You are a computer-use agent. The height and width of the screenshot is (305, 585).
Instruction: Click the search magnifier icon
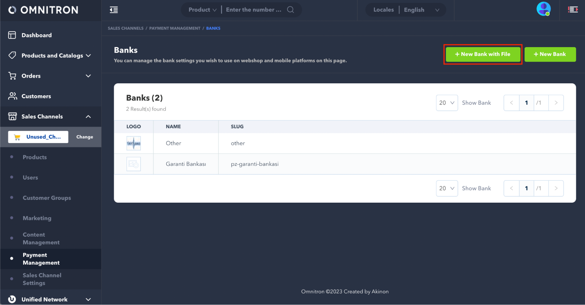[290, 10]
